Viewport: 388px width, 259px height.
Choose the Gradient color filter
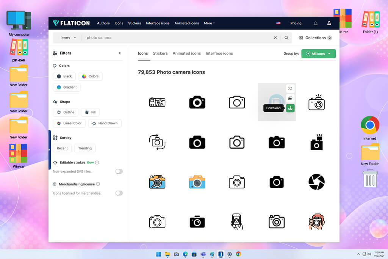67,87
